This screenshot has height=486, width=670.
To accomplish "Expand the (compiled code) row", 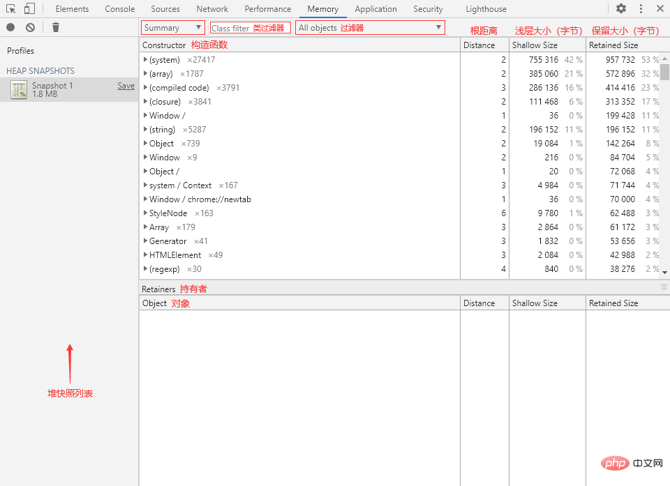I will click(x=145, y=88).
